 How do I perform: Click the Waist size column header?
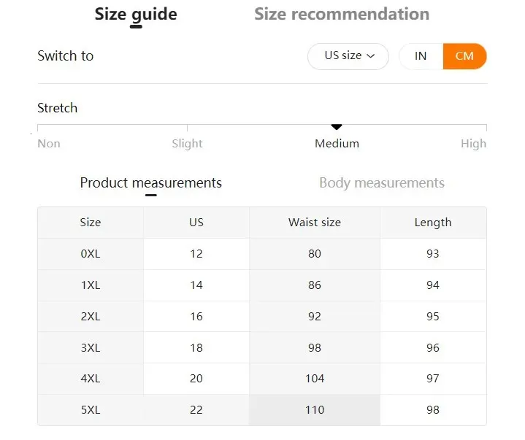[315, 222]
